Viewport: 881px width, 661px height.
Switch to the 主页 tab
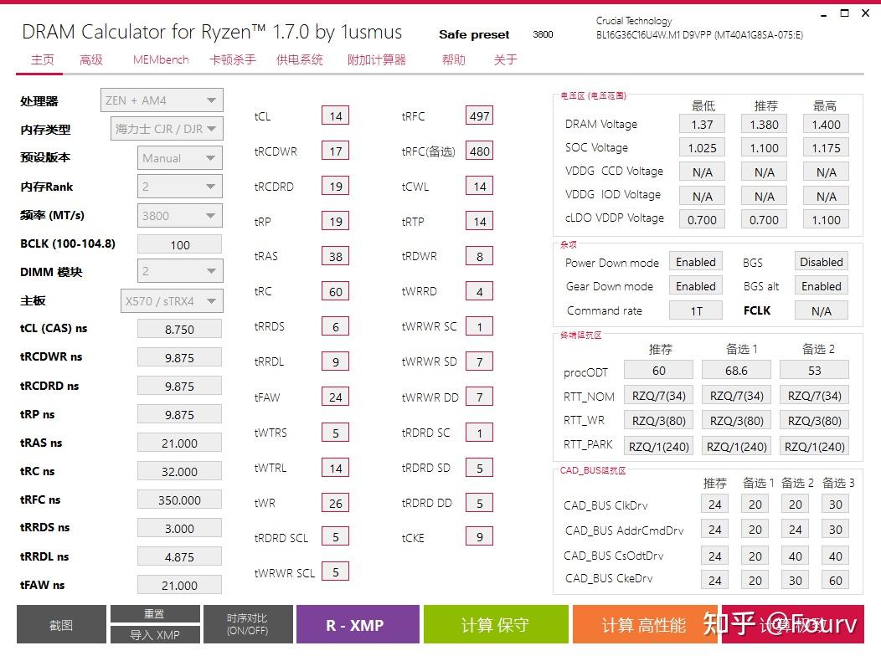tap(42, 59)
